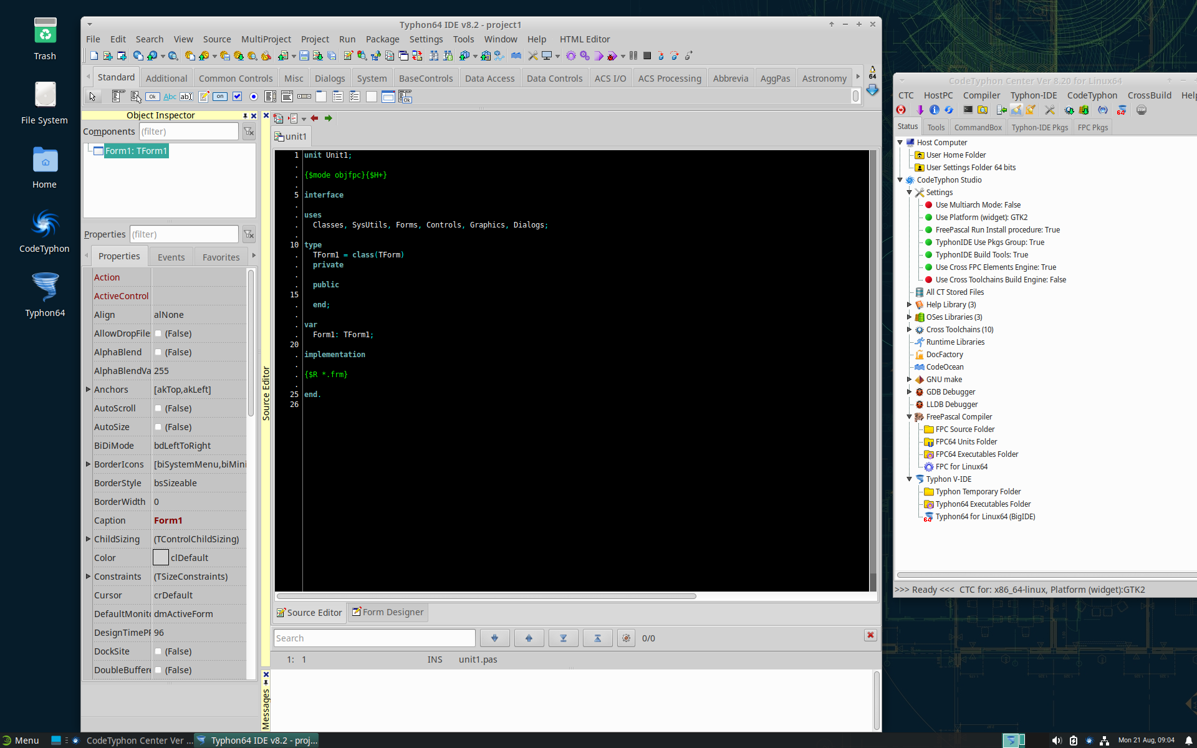Switch to the Form Designer tab
Image resolution: width=1197 pixels, height=748 pixels.
tap(387, 612)
